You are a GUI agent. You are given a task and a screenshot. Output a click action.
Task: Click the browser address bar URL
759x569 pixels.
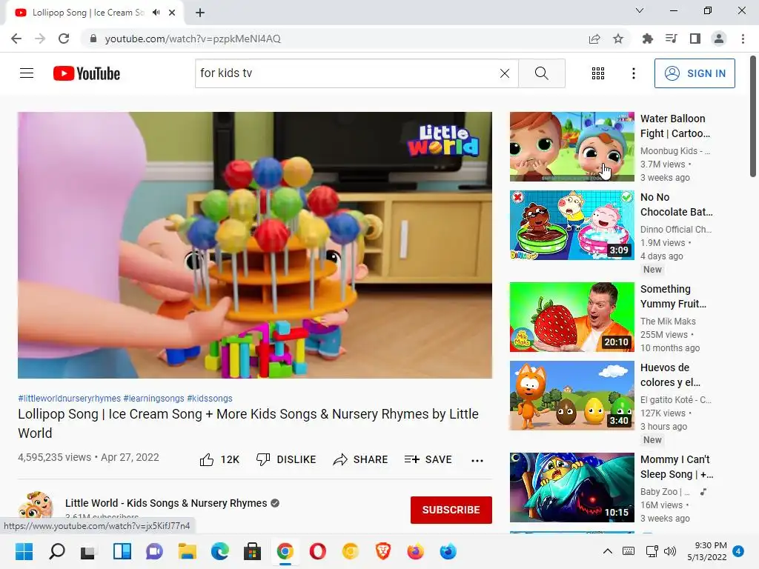tap(193, 39)
